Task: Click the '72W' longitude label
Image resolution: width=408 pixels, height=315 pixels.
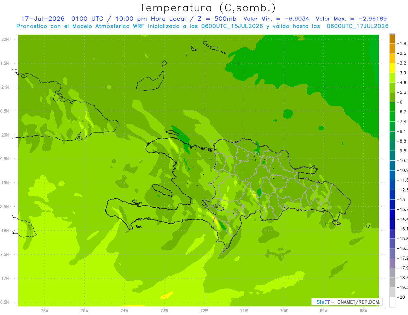Action: [204, 310]
